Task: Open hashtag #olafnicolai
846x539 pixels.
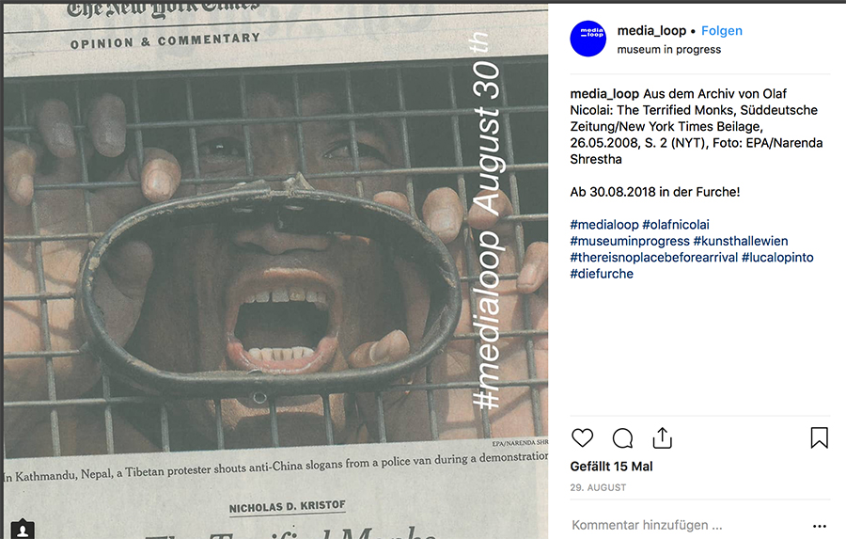Action: (676, 225)
